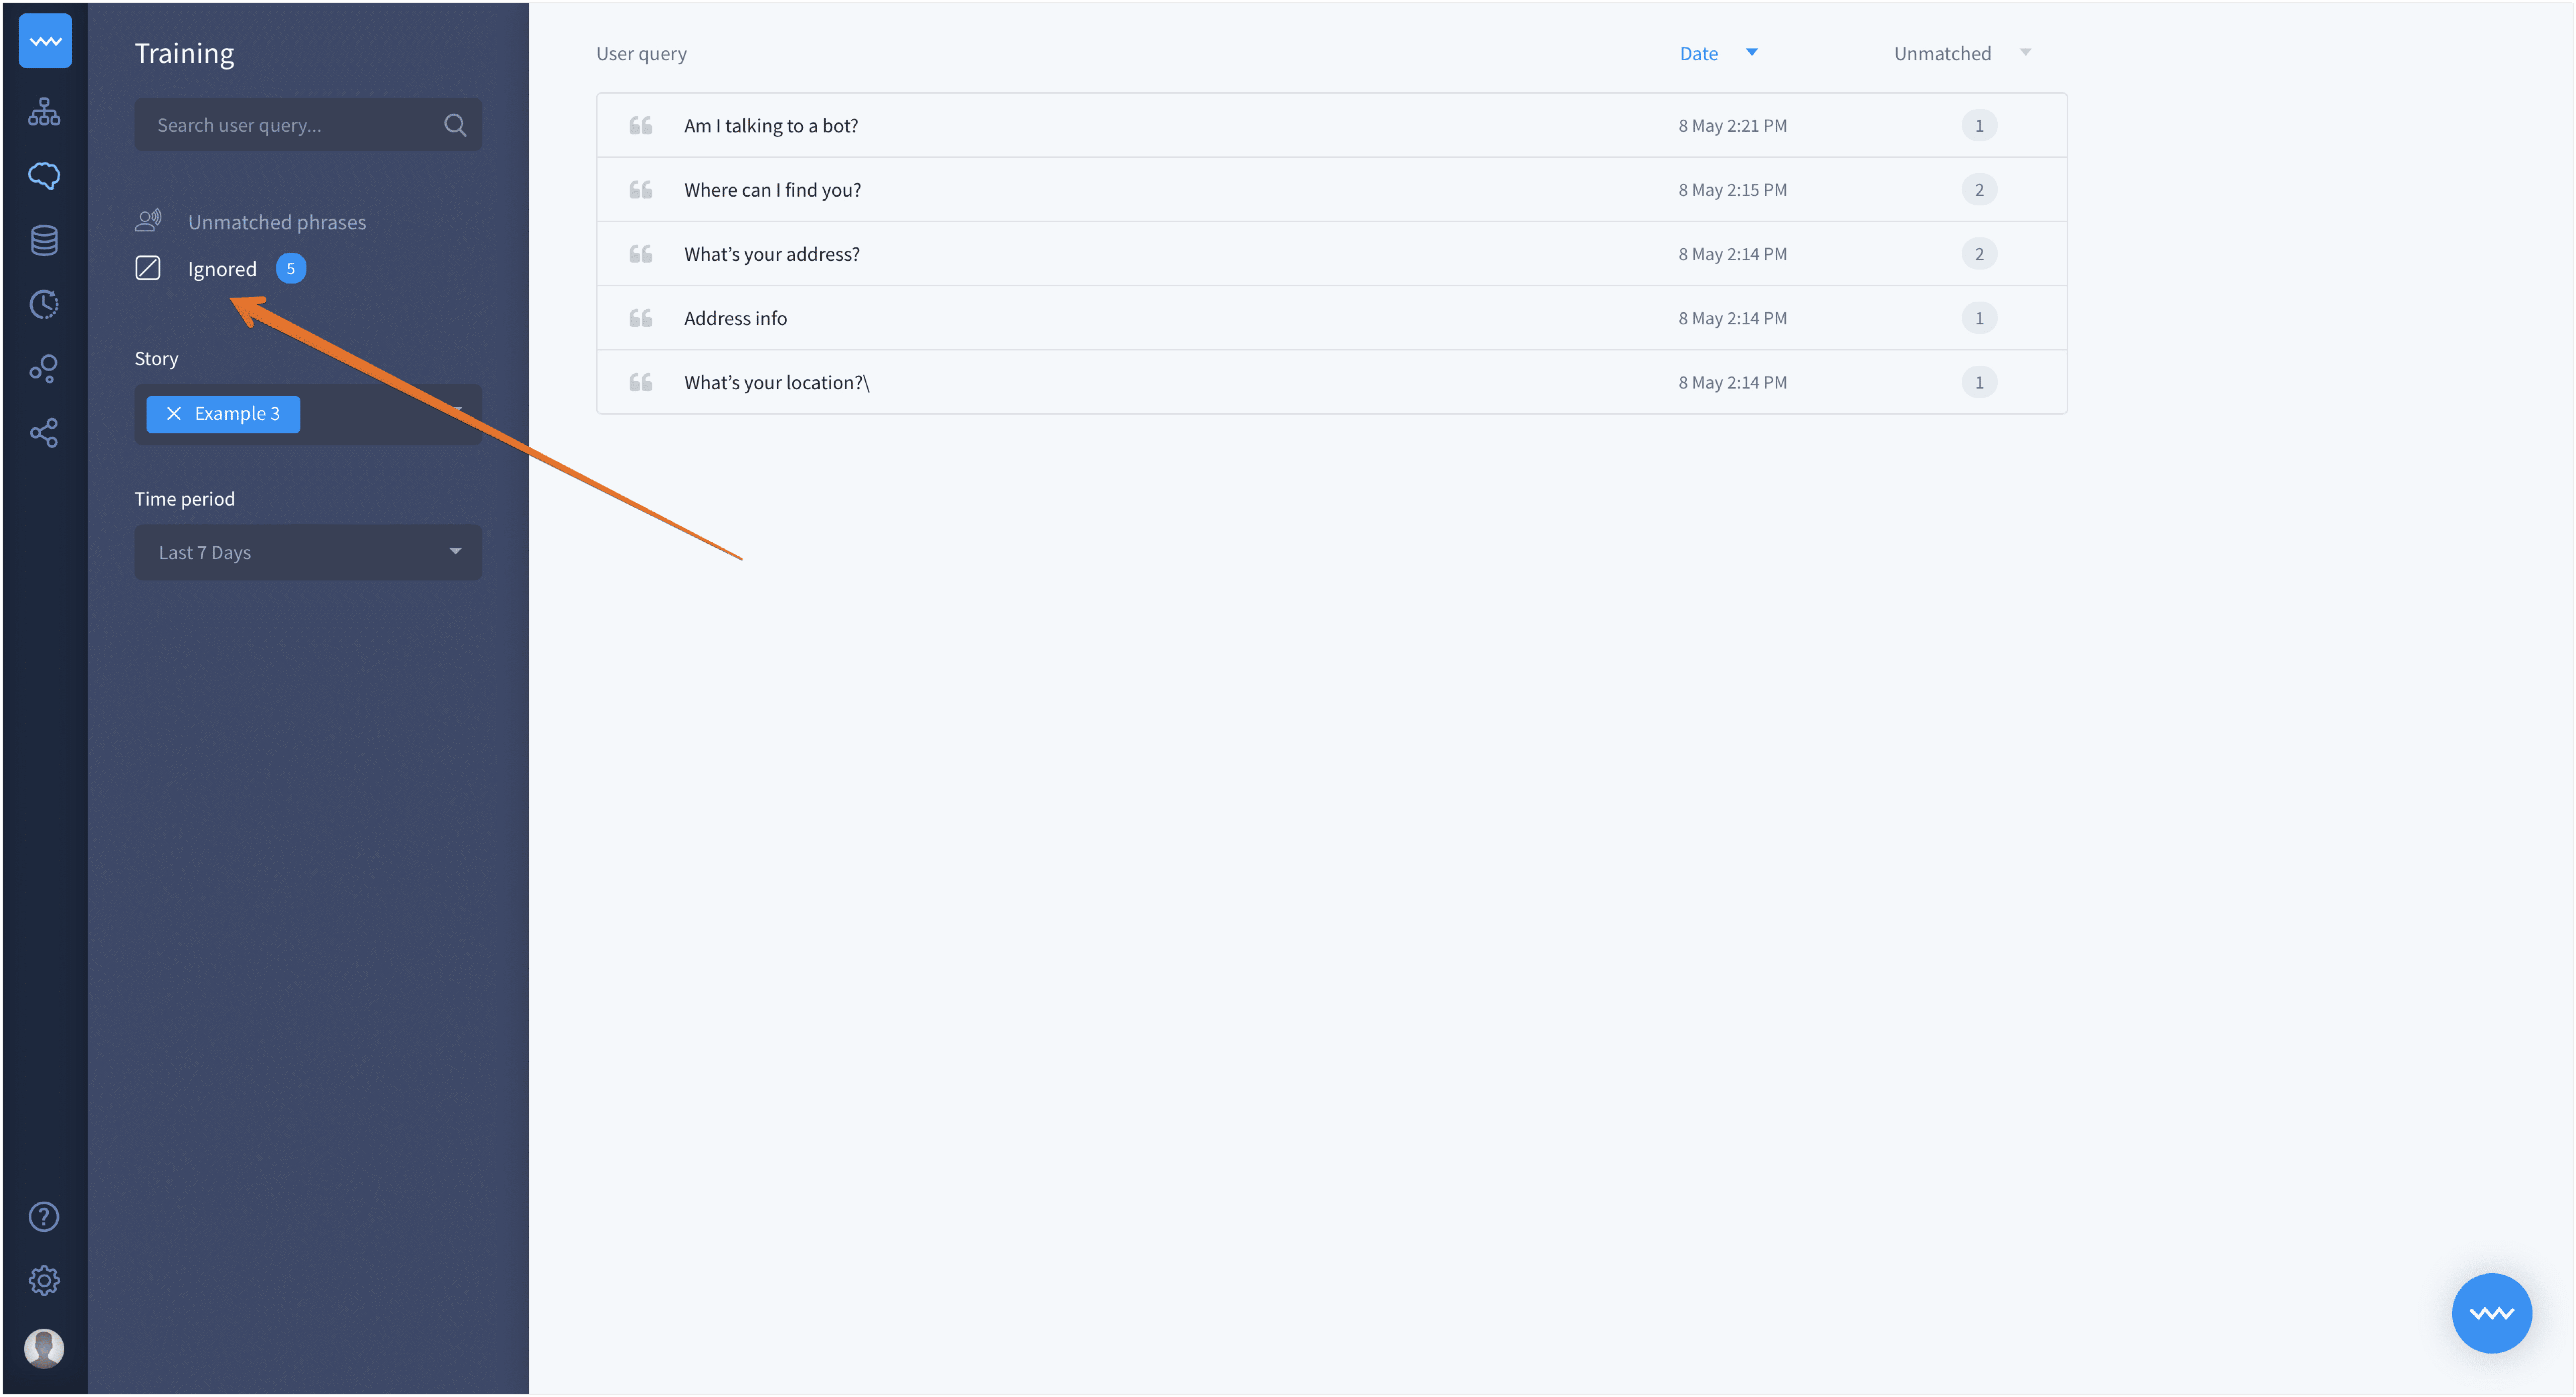The width and height of the screenshot is (2576, 1397).
Task: Sort by Date arrow indicator
Action: 1752,52
